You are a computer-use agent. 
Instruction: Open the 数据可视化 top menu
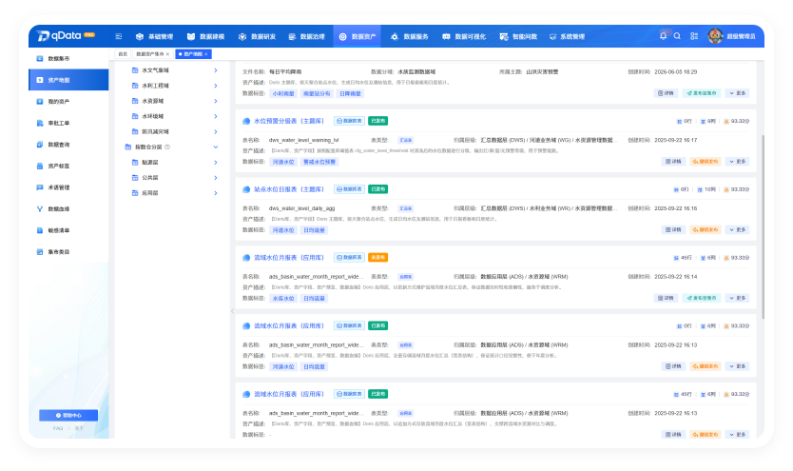click(x=464, y=36)
